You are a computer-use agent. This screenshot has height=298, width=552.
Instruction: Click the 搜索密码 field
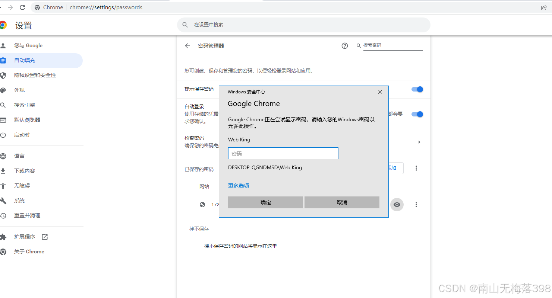point(393,45)
